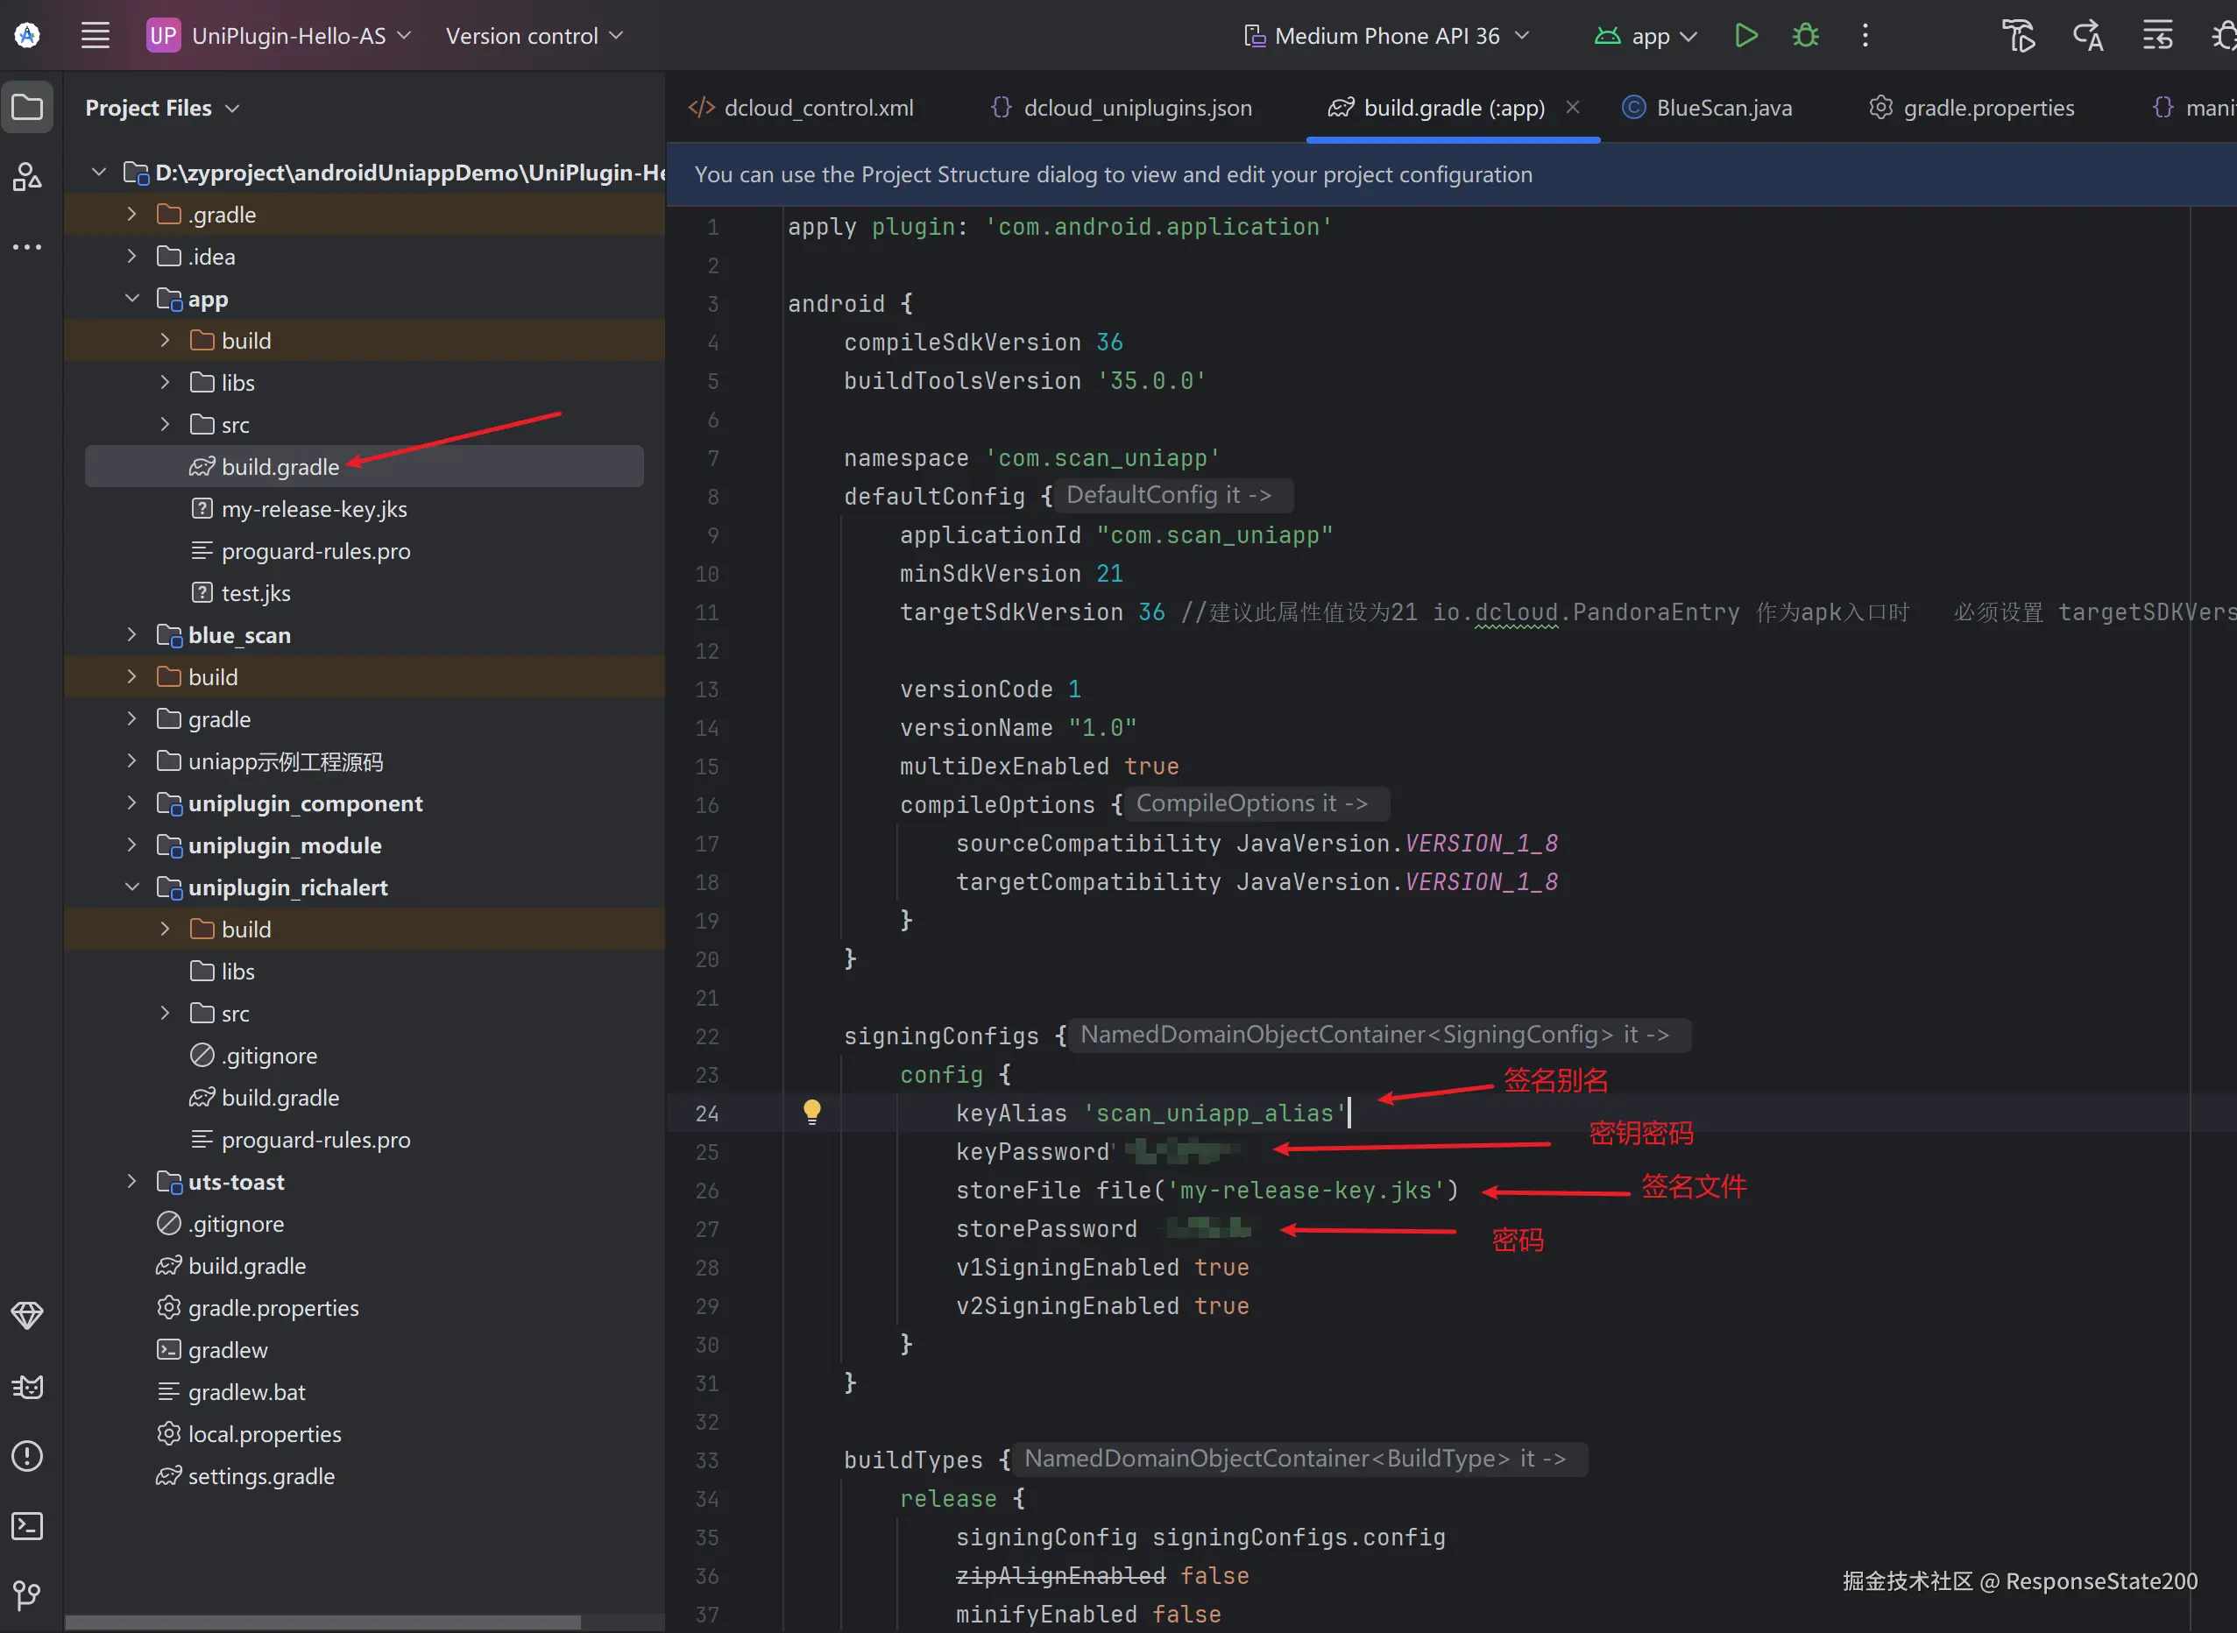Toggle the Project tool window folder icon
Screen dimensions: 2237x1633
tap(26, 107)
